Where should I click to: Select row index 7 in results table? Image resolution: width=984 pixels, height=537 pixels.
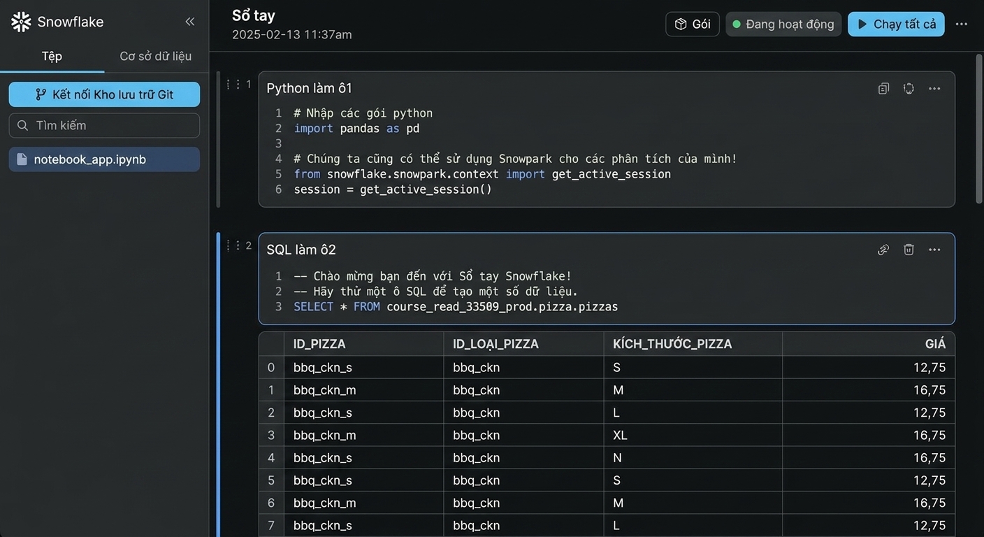(x=271, y=525)
